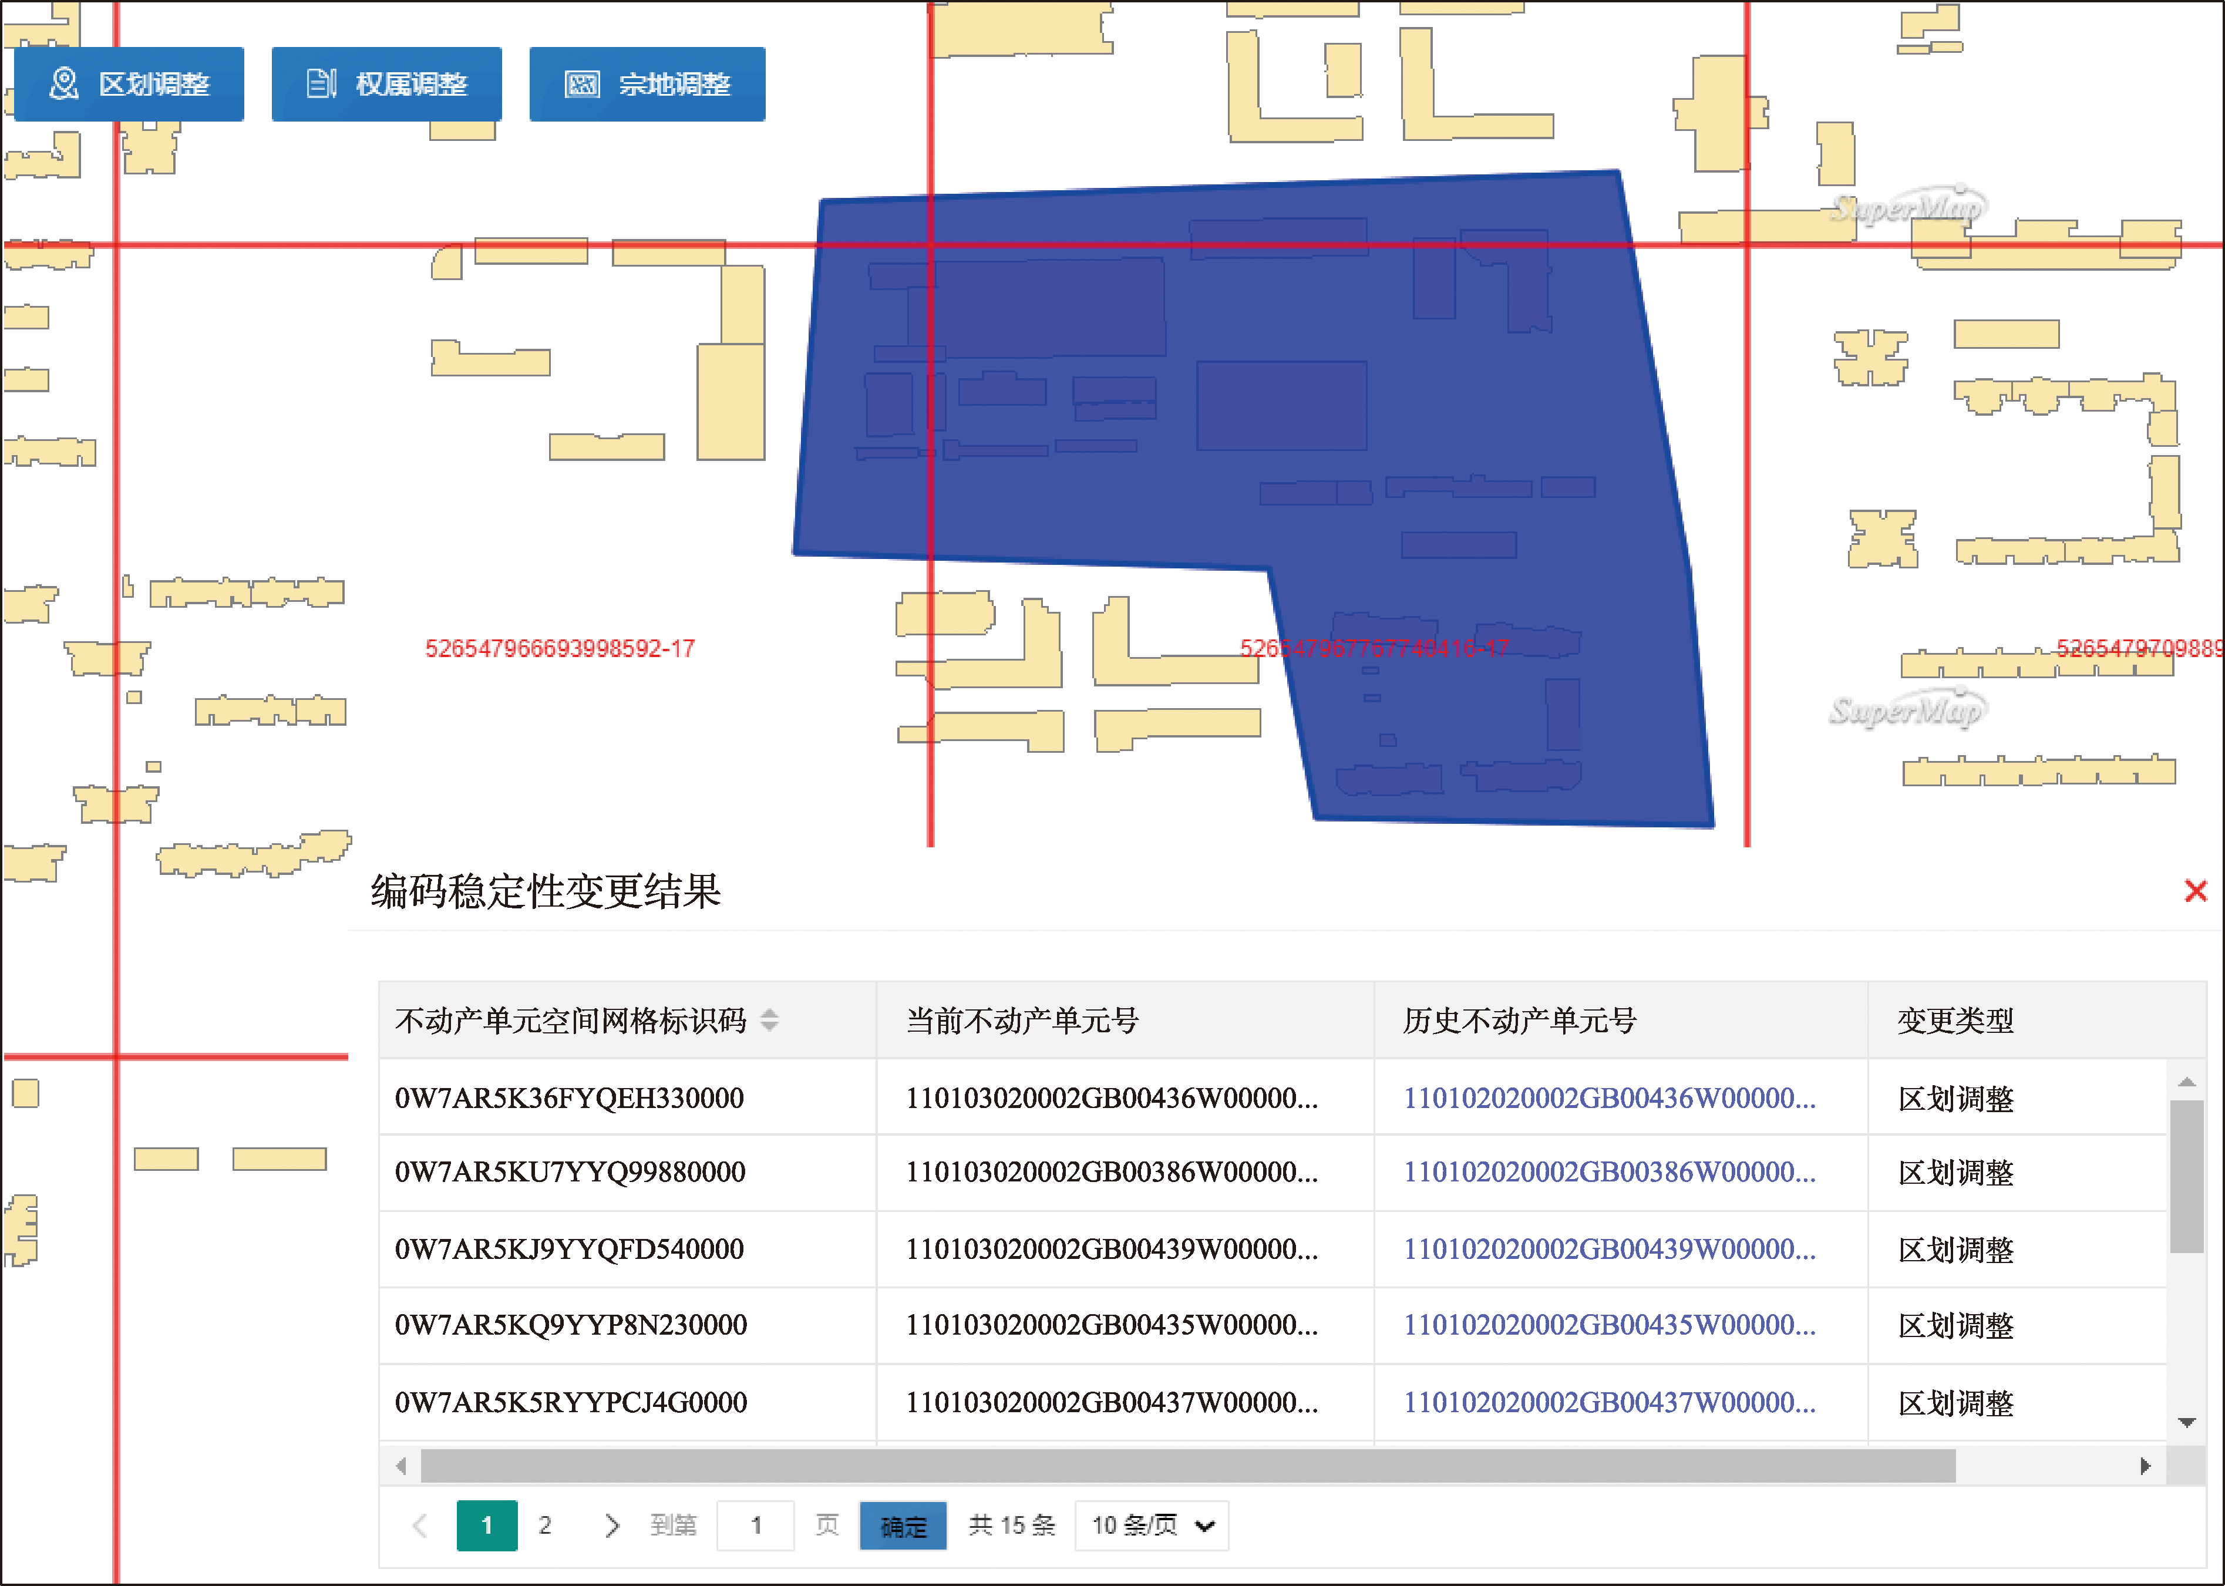Viewport: 2225px width, 1586px height.
Task: Open the 10 条/页 page size dropdown
Action: [x=1150, y=1524]
